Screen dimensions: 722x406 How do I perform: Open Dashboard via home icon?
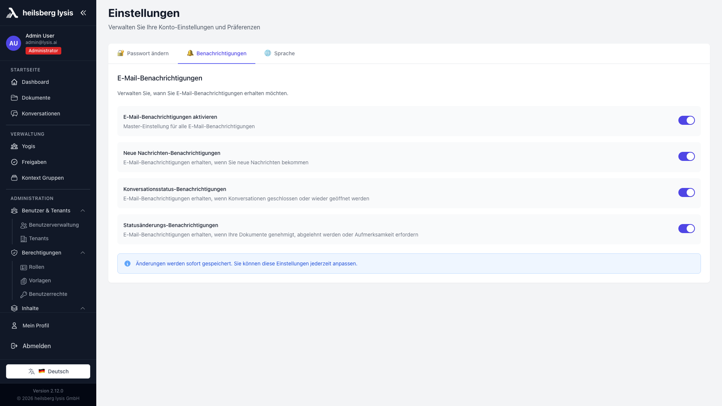click(14, 82)
